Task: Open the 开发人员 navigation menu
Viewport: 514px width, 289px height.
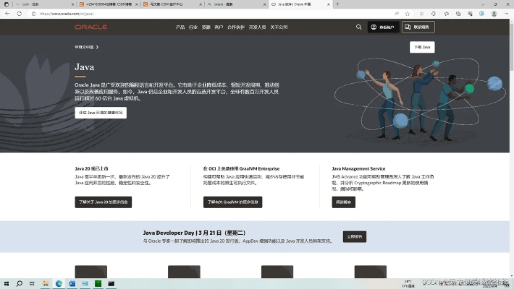Action: 257,27
